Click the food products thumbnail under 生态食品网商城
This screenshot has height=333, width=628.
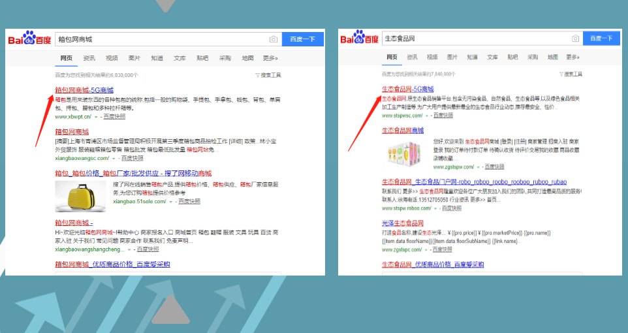point(405,155)
